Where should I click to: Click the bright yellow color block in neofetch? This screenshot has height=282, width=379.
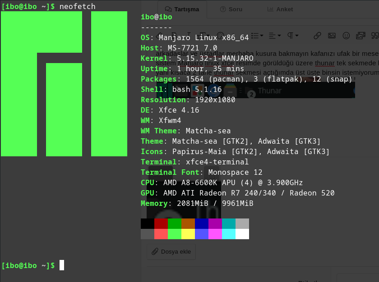coord(188,234)
